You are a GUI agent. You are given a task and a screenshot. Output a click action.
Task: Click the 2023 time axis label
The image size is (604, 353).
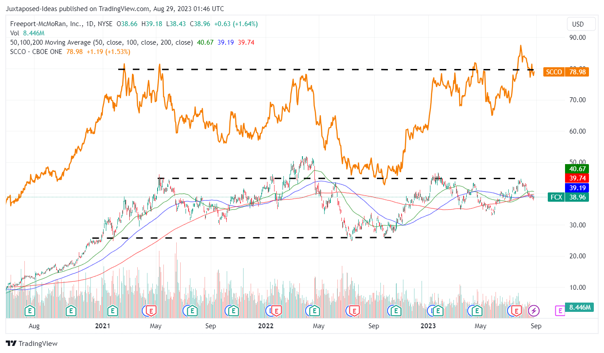427,326
